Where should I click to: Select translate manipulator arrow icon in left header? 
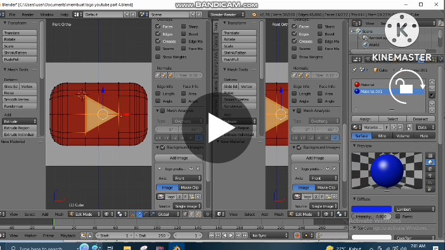(x=139, y=215)
